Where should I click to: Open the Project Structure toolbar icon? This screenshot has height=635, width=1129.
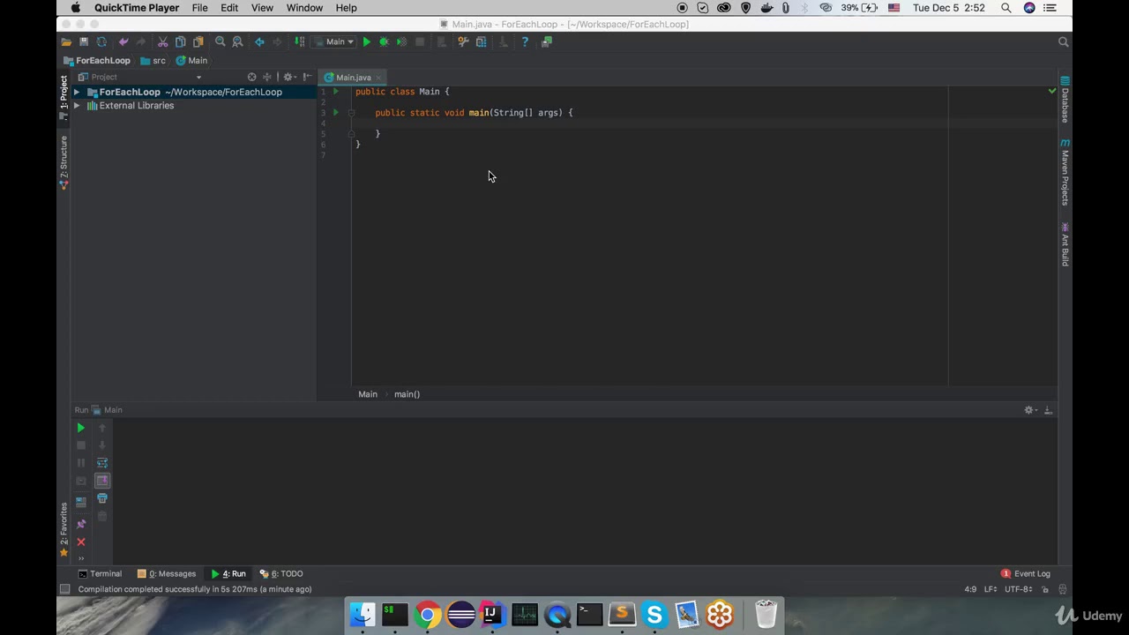click(x=481, y=41)
